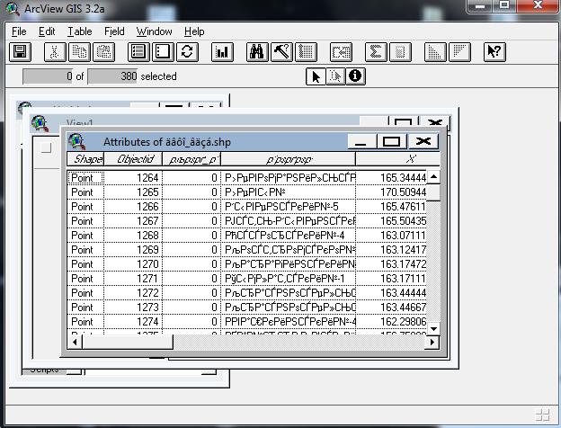Screen dimensions: 561x428
Task: Select the pointer Select tool
Action: (x=316, y=76)
